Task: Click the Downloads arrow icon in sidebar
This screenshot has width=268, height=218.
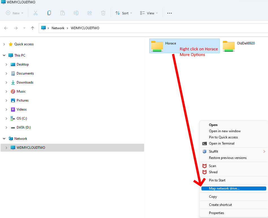Action: (x=13, y=82)
